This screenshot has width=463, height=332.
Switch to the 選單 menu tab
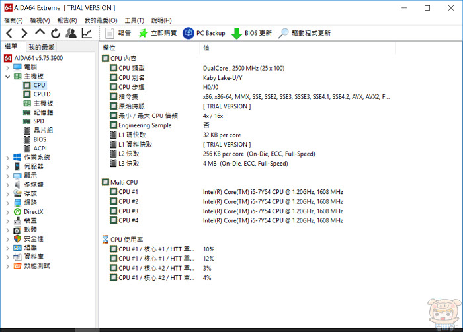coord(11,46)
